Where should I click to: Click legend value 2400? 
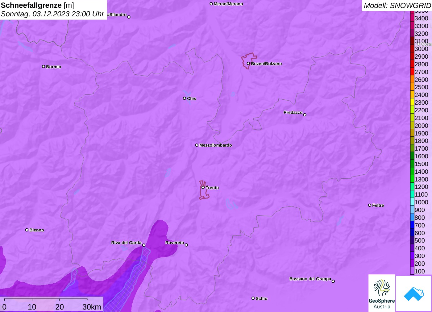coord(421,95)
